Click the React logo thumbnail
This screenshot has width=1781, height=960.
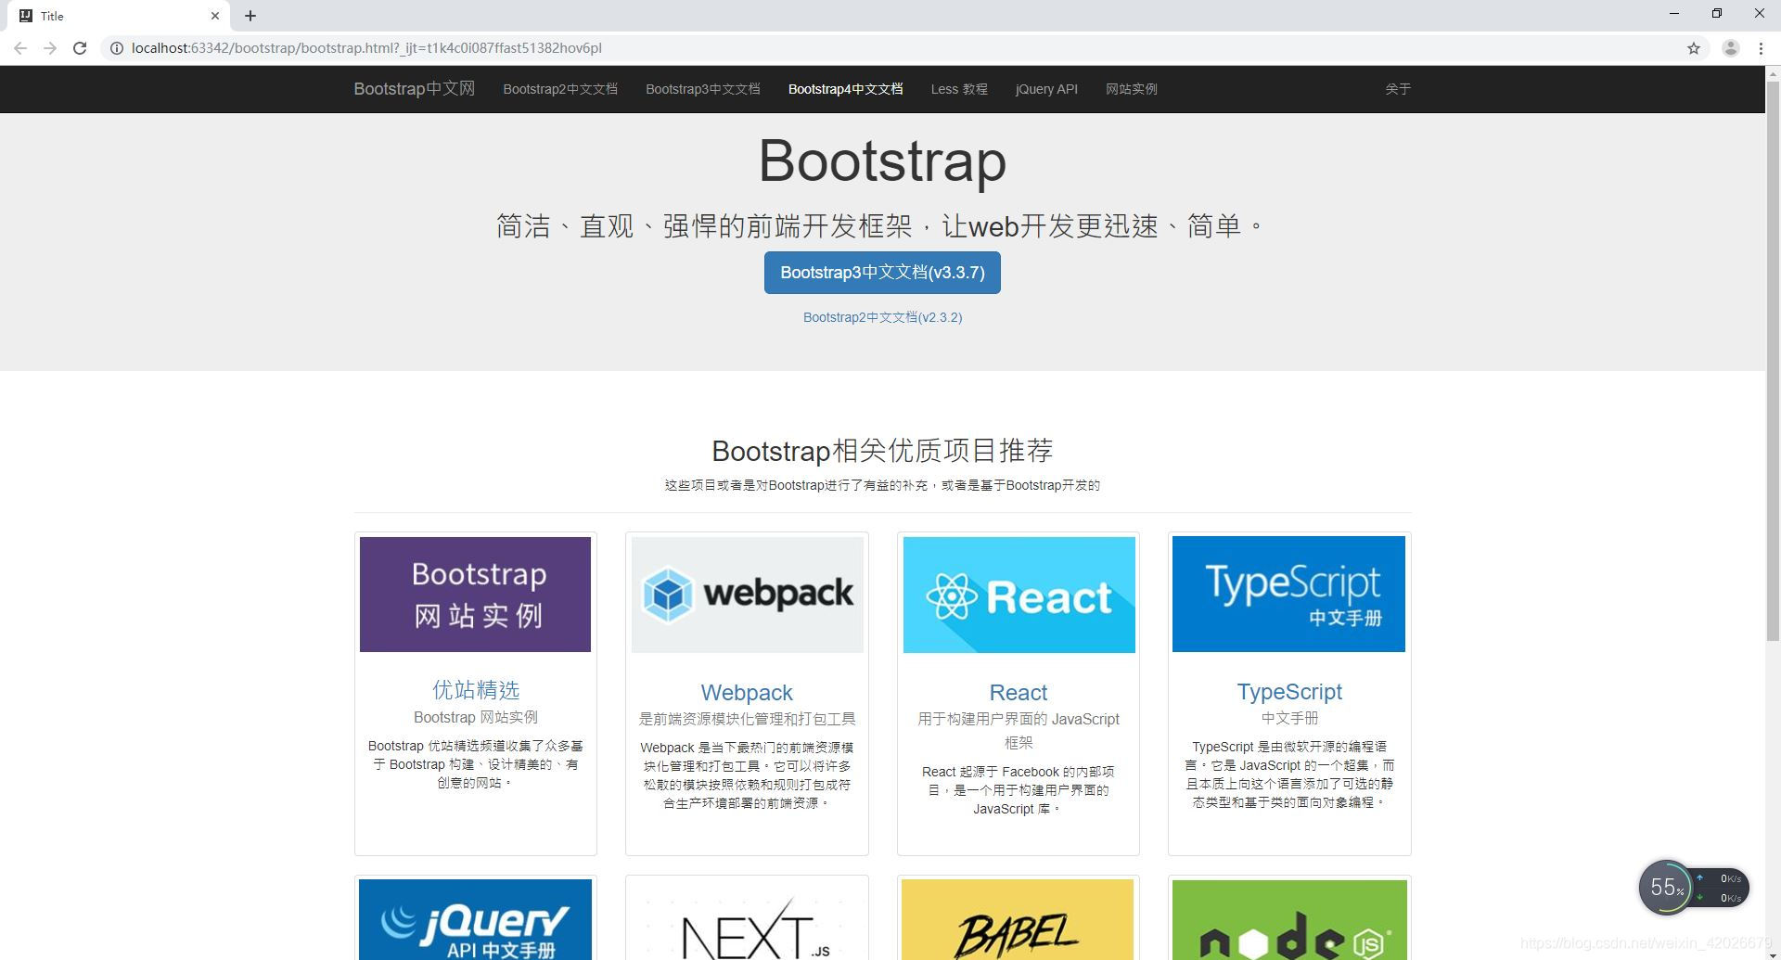[x=1019, y=595]
